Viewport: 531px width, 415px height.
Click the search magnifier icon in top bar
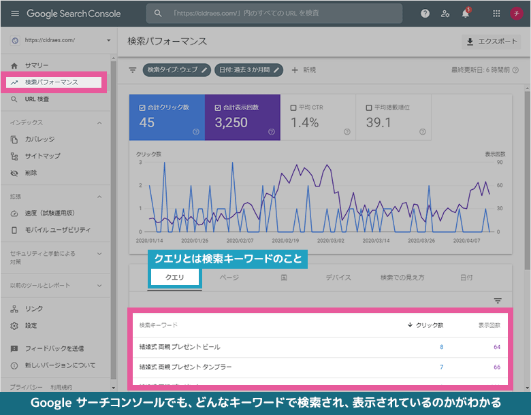[158, 13]
